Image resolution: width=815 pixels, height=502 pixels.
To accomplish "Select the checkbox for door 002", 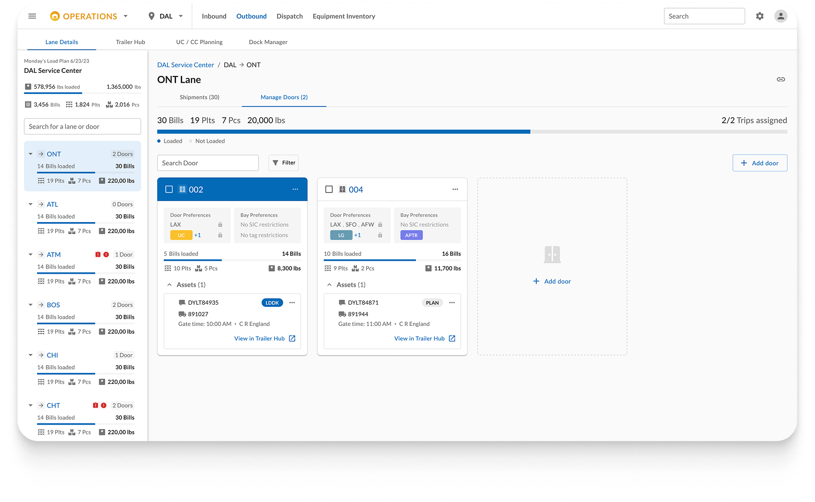I will coord(169,190).
